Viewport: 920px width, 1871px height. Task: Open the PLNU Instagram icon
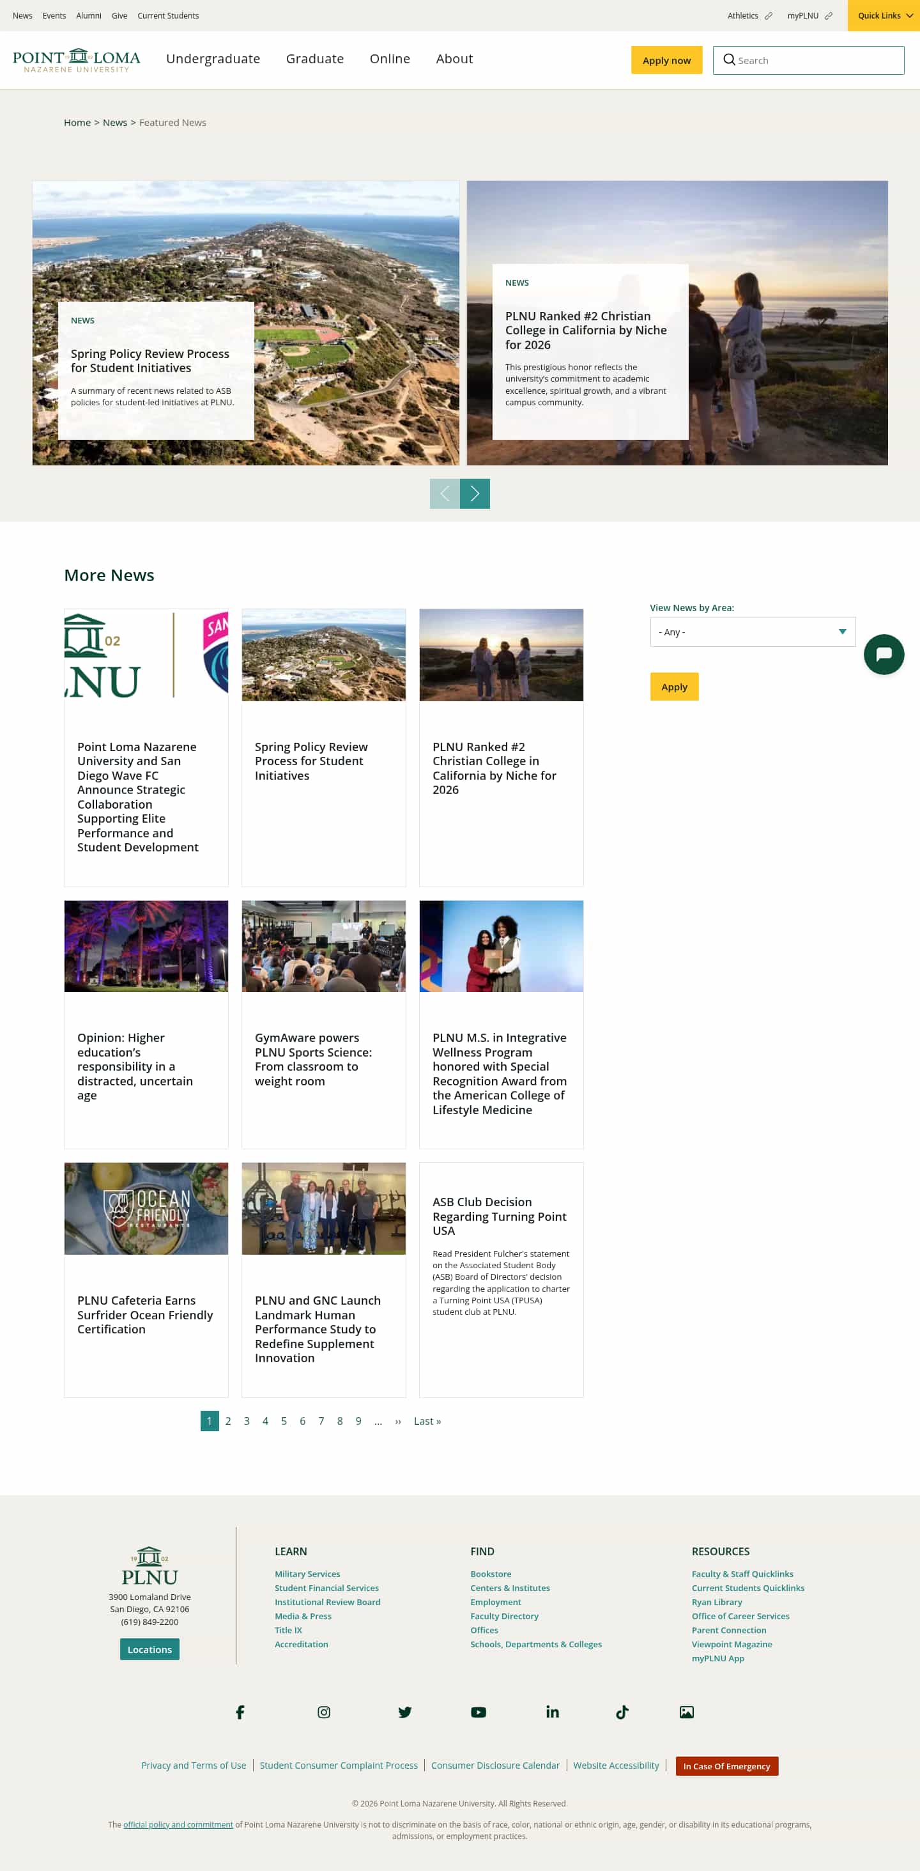(324, 1712)
